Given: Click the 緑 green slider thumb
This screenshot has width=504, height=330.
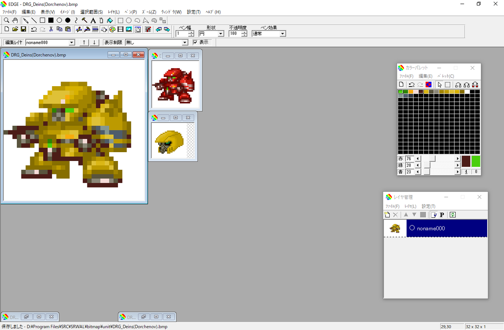Looking at the screenshot, I should coord(427,165).
